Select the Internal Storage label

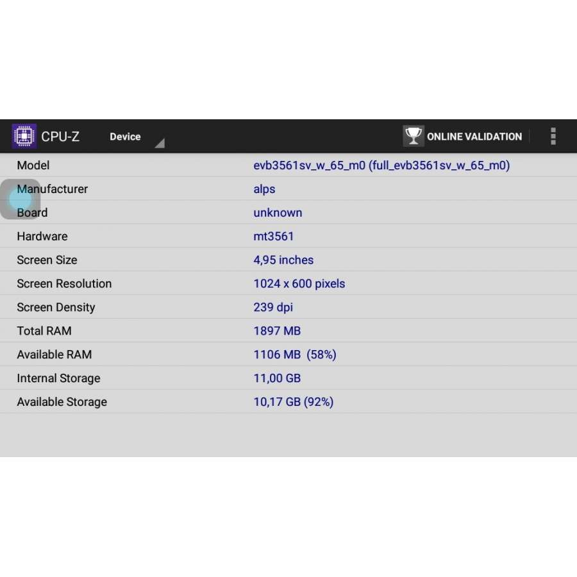click(x=58, y=378)
